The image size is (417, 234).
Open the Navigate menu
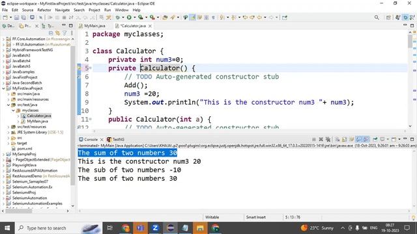[x=63, y=10]
